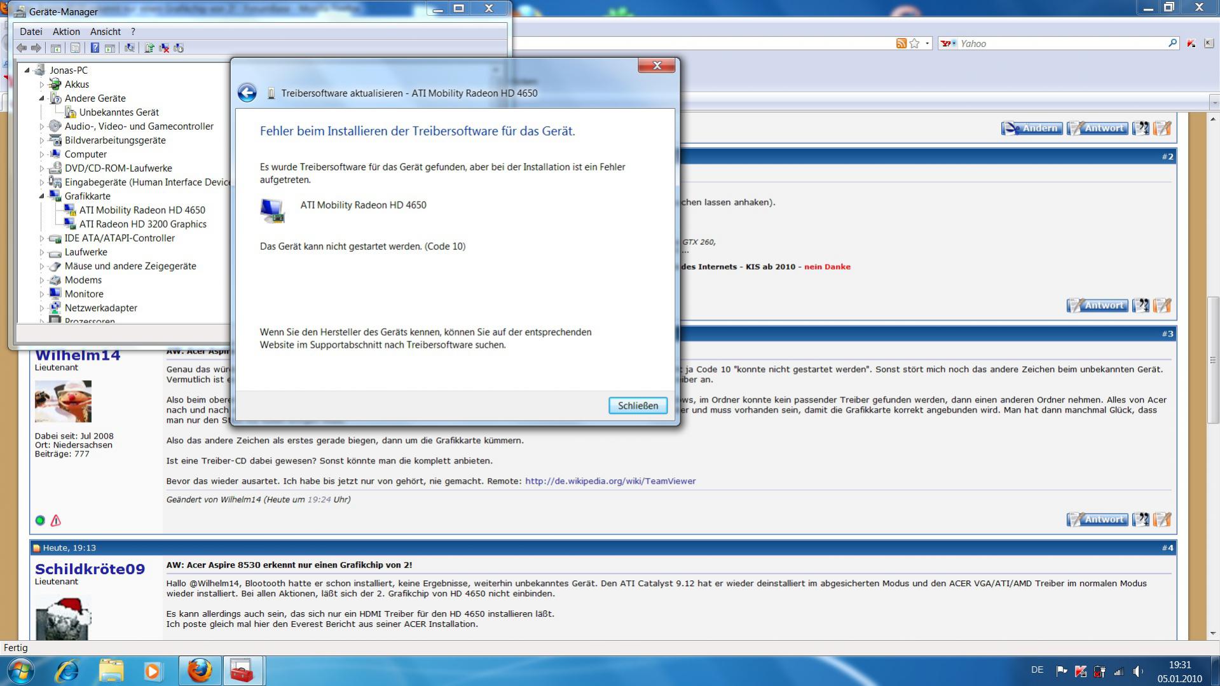
Task: Click the red toolbox taskbar button
Action: [x=242, y=671]
